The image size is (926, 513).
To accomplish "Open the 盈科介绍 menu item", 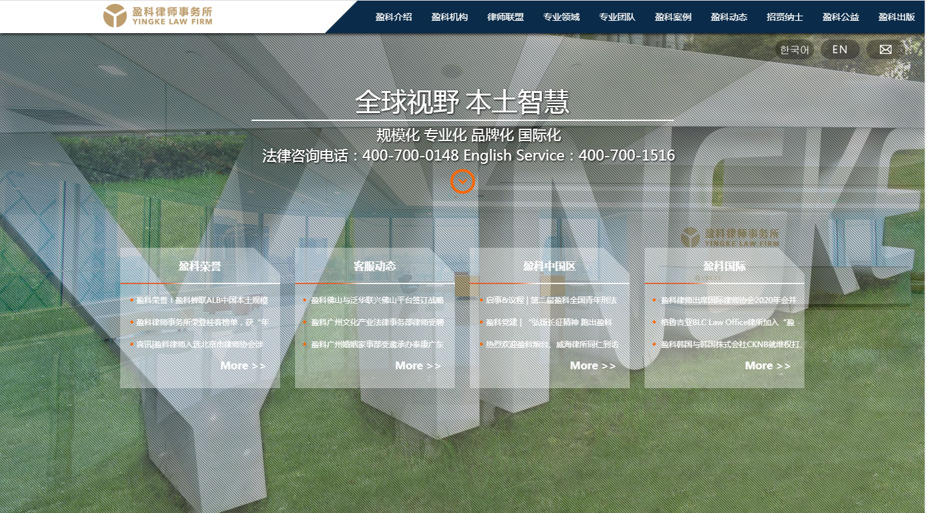I will coord(394,18).
